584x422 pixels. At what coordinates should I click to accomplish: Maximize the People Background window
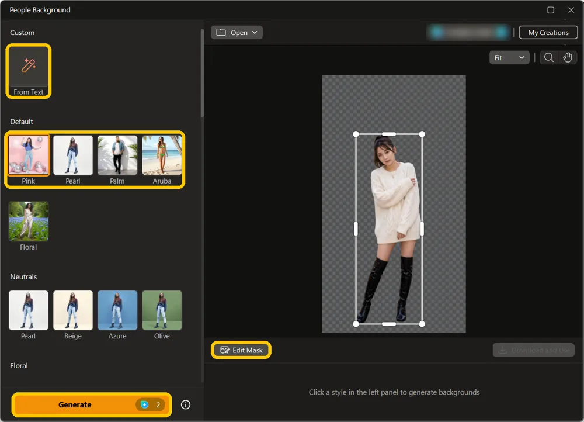pos(551,10)
